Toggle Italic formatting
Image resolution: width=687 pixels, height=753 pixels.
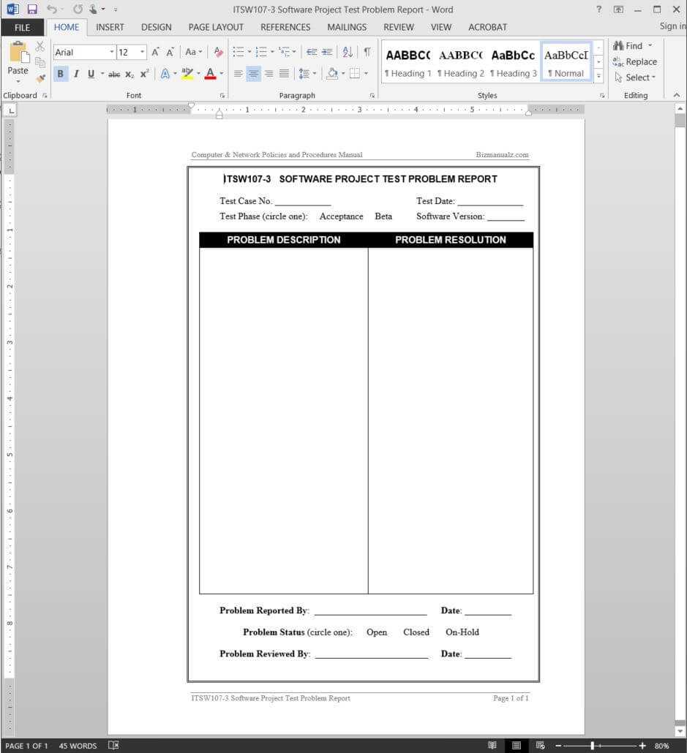click(x=75, y=74)
